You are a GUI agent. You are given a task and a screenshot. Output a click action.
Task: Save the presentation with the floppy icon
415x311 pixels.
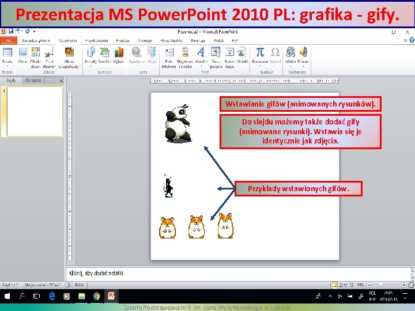[x=11, y=31]
